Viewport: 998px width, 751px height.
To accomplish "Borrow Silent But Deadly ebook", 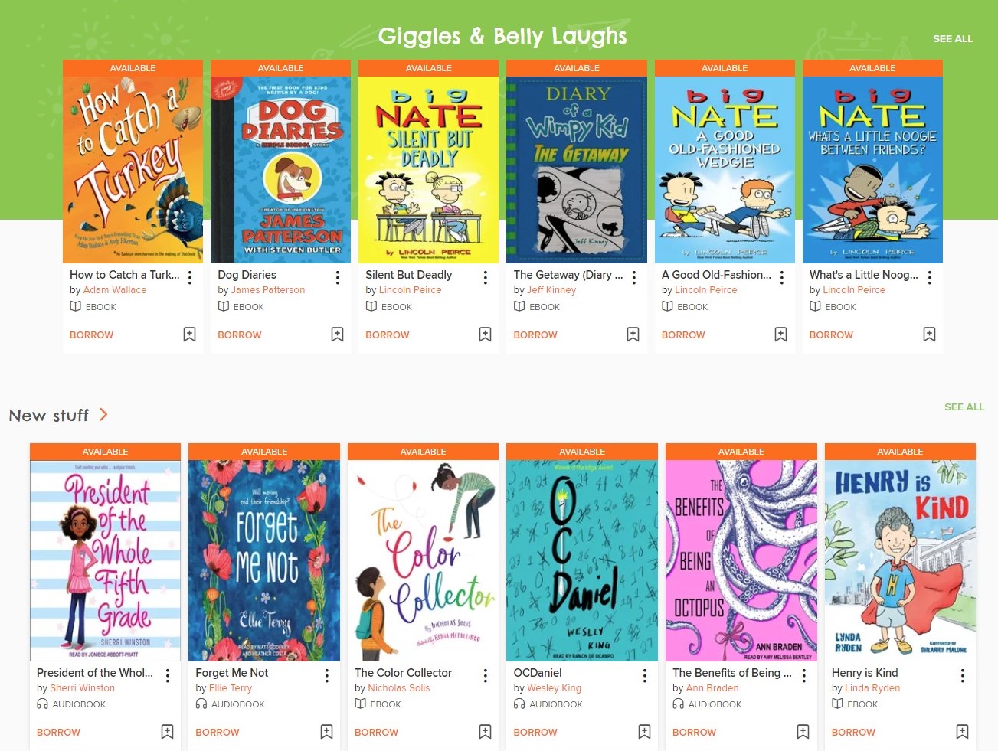I will pos(388,335).
